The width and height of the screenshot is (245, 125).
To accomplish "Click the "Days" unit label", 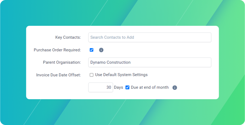I will point(119,87).
